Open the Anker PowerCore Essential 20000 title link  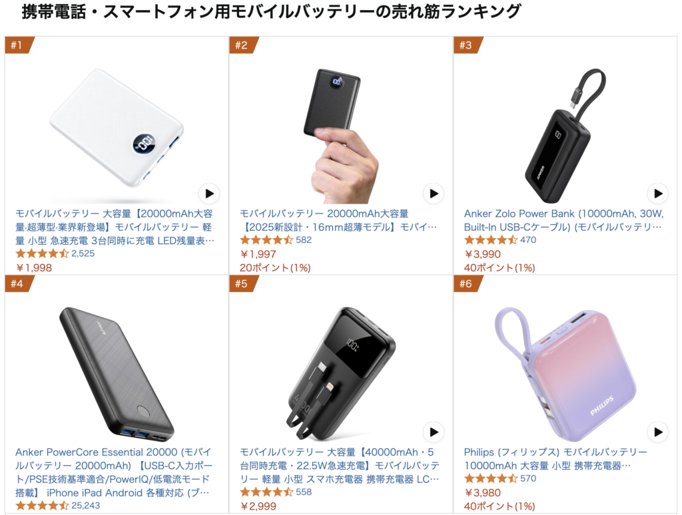click(x=114, y=472)
